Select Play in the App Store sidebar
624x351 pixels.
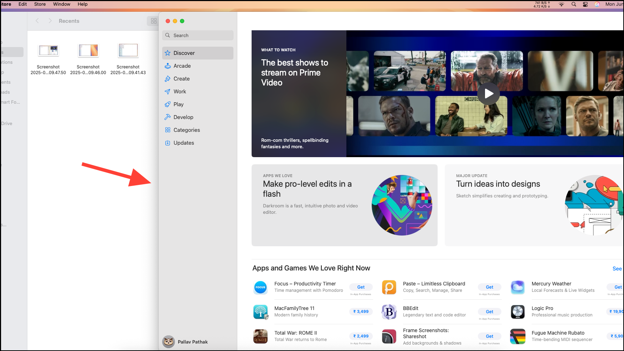pyautogui.click(x=198, y=104)
